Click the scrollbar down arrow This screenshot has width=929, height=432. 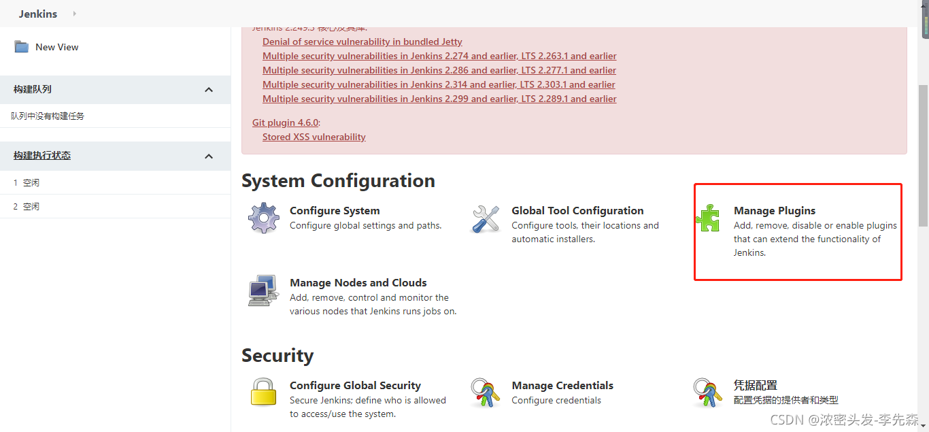pyautogui.click(x=924, y=426)
